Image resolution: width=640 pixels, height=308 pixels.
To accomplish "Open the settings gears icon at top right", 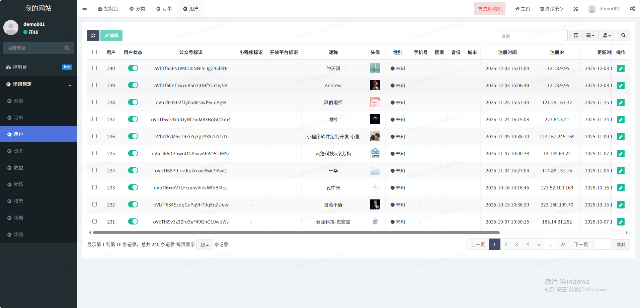I will coord(632,9).
